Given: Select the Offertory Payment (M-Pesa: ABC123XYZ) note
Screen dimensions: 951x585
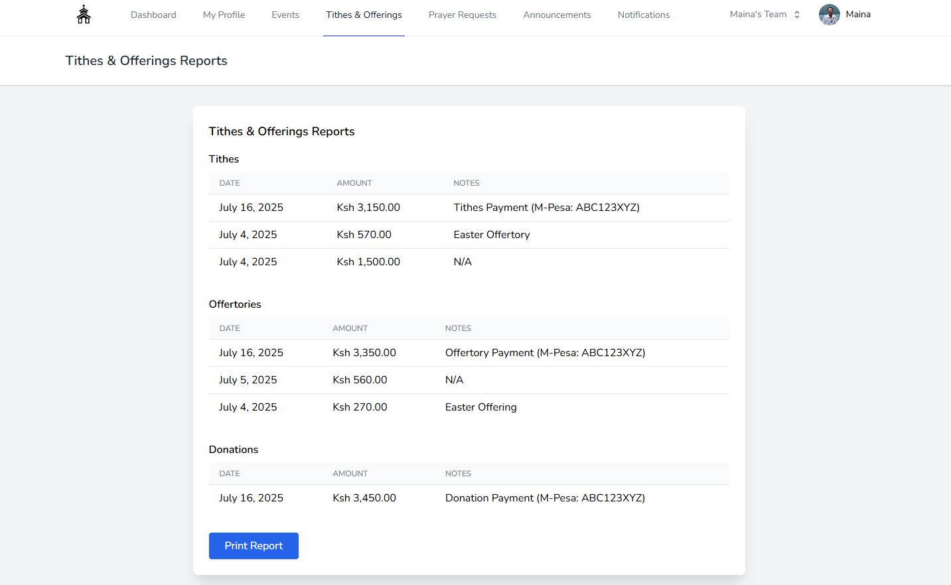Looking at the screenshot, I should [x=545, y=353].
